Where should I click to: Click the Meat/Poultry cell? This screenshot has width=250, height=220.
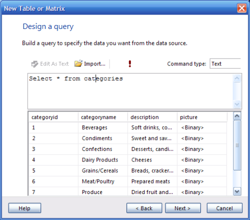coord(103,181)
